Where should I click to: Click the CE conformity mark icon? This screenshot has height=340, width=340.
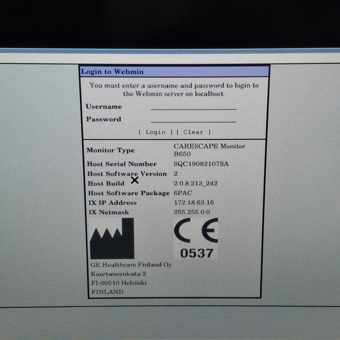[x=196, y=231]
